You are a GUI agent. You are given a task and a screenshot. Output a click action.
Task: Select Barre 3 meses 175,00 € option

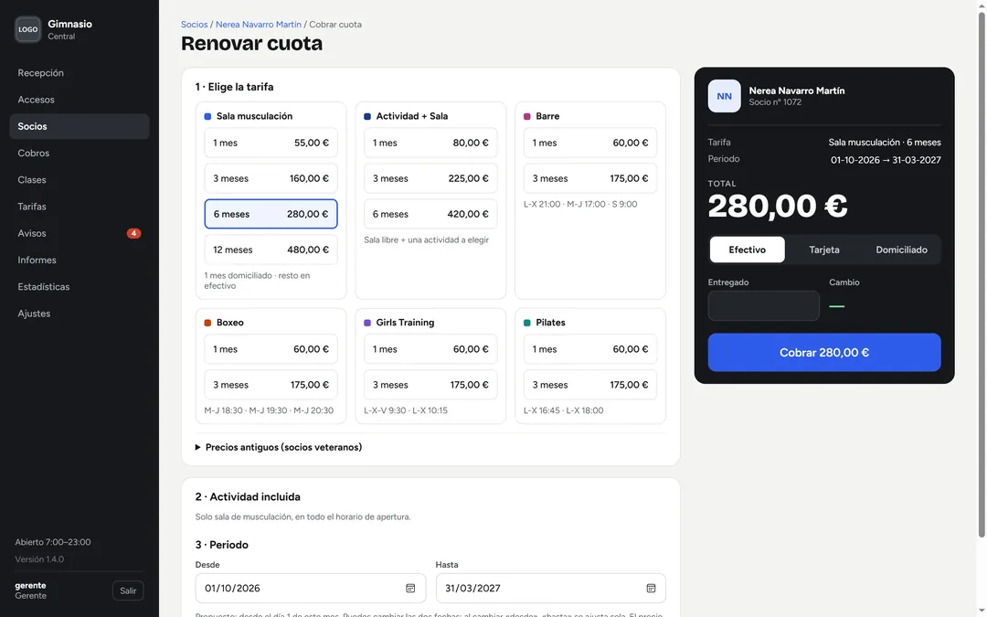pyautogui.click(x=590, y=178)
